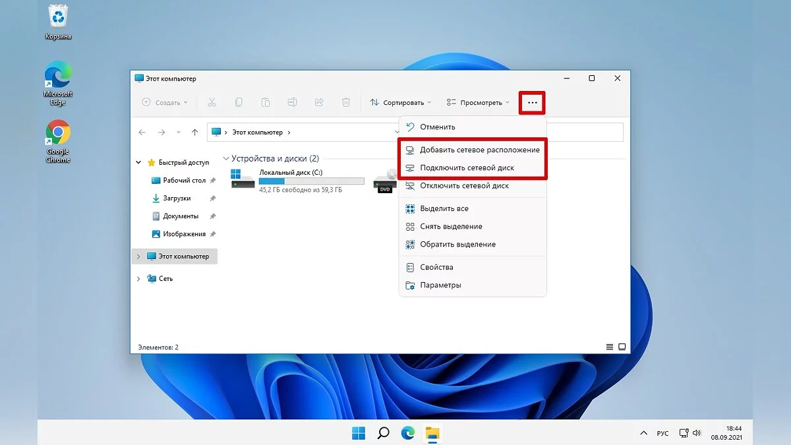Open the Загрузки folder in sidebar
Viewport: 791px width, 445px height.
(x=177, y=198)
